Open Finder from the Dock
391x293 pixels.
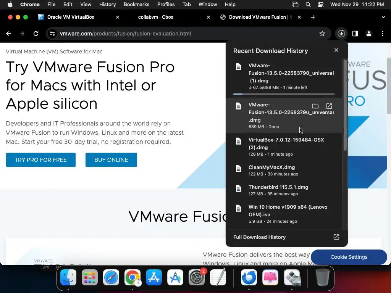68,277
